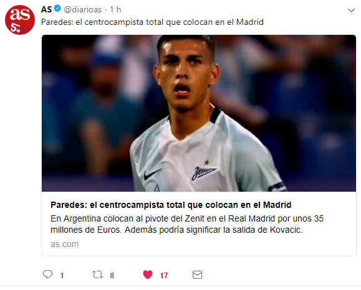Click the retweet count number 8
The width and height of the screenshot is (361, 290).
[112, 275]
